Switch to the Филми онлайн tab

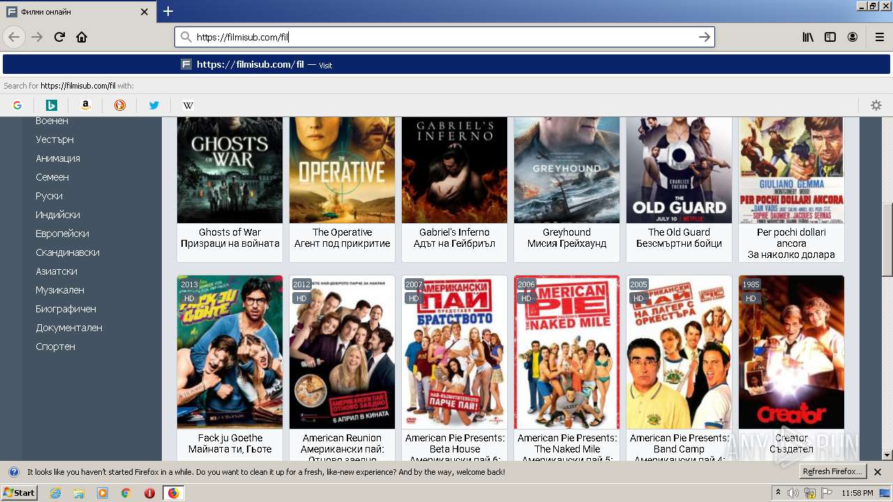click(x=77, y=12)
